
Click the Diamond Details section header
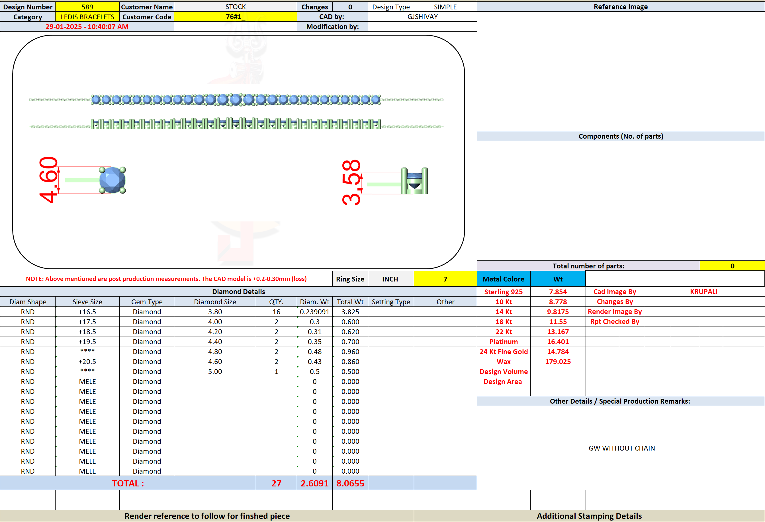point(238,291)
